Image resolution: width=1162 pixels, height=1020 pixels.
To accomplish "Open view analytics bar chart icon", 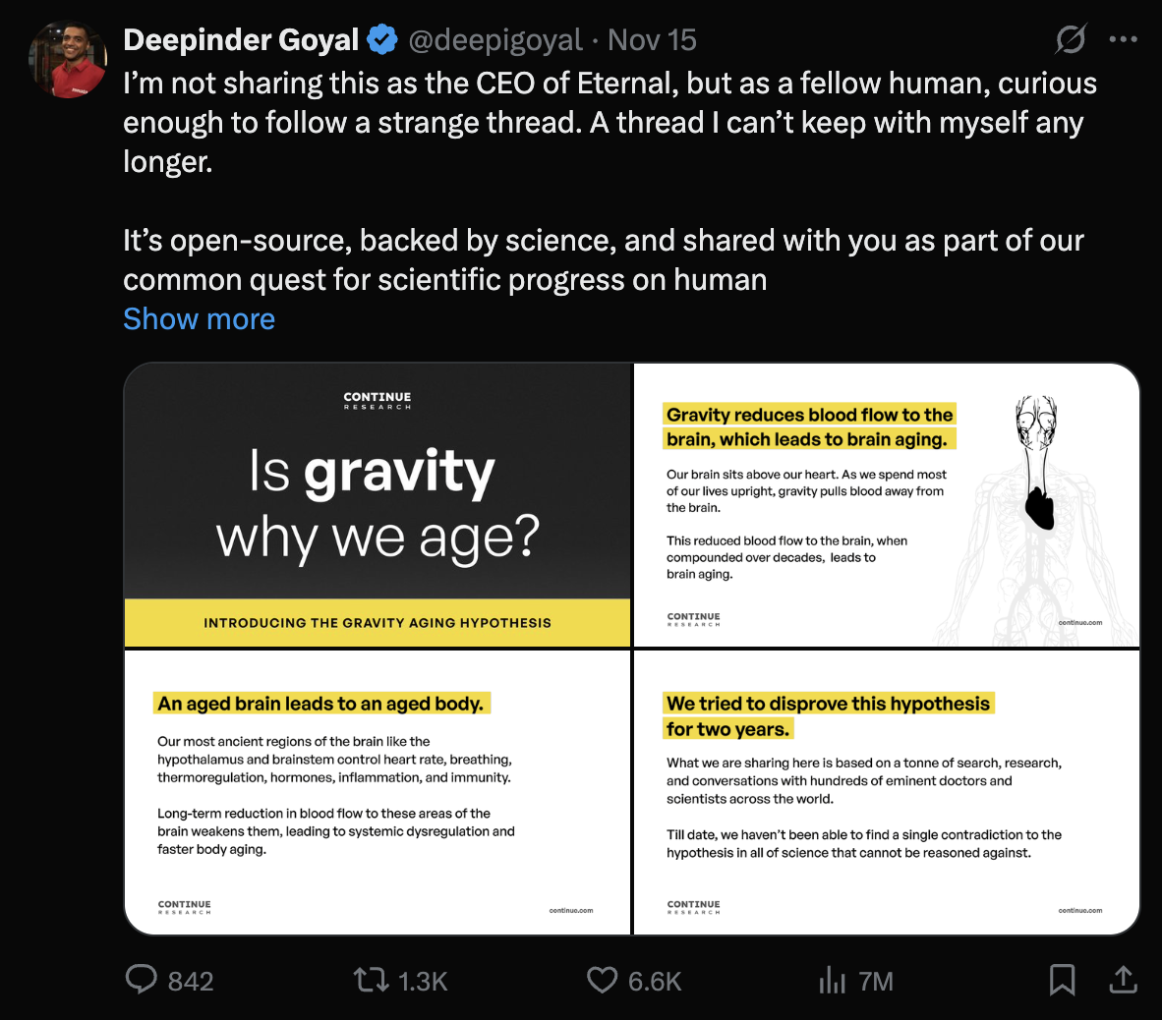I will click(x=832, y=980).
